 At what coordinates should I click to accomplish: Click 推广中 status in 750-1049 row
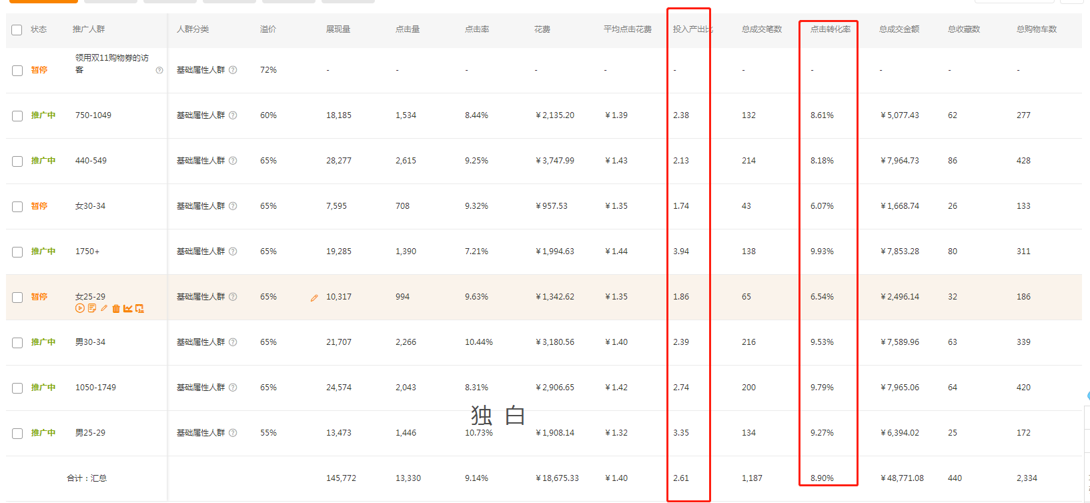click(43, 115)
